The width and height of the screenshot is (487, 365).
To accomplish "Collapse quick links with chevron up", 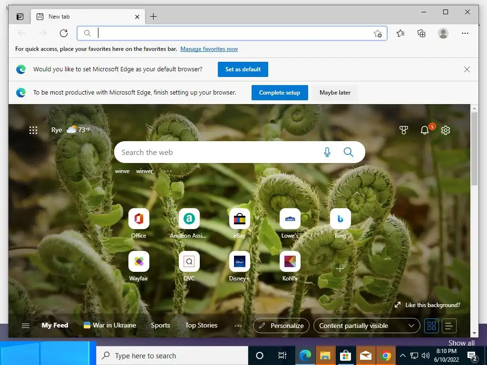I will [357, 193].
